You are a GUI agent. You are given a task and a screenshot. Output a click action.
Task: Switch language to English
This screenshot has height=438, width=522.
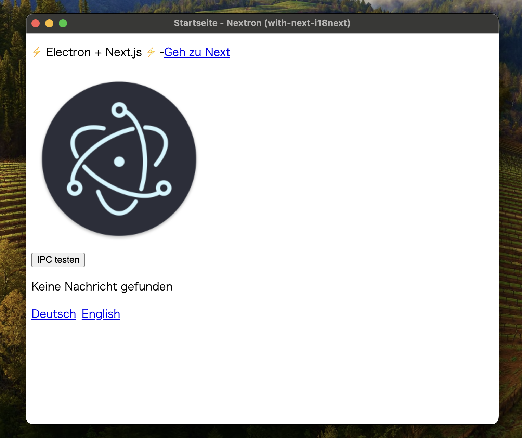click(x=101, y=314)
